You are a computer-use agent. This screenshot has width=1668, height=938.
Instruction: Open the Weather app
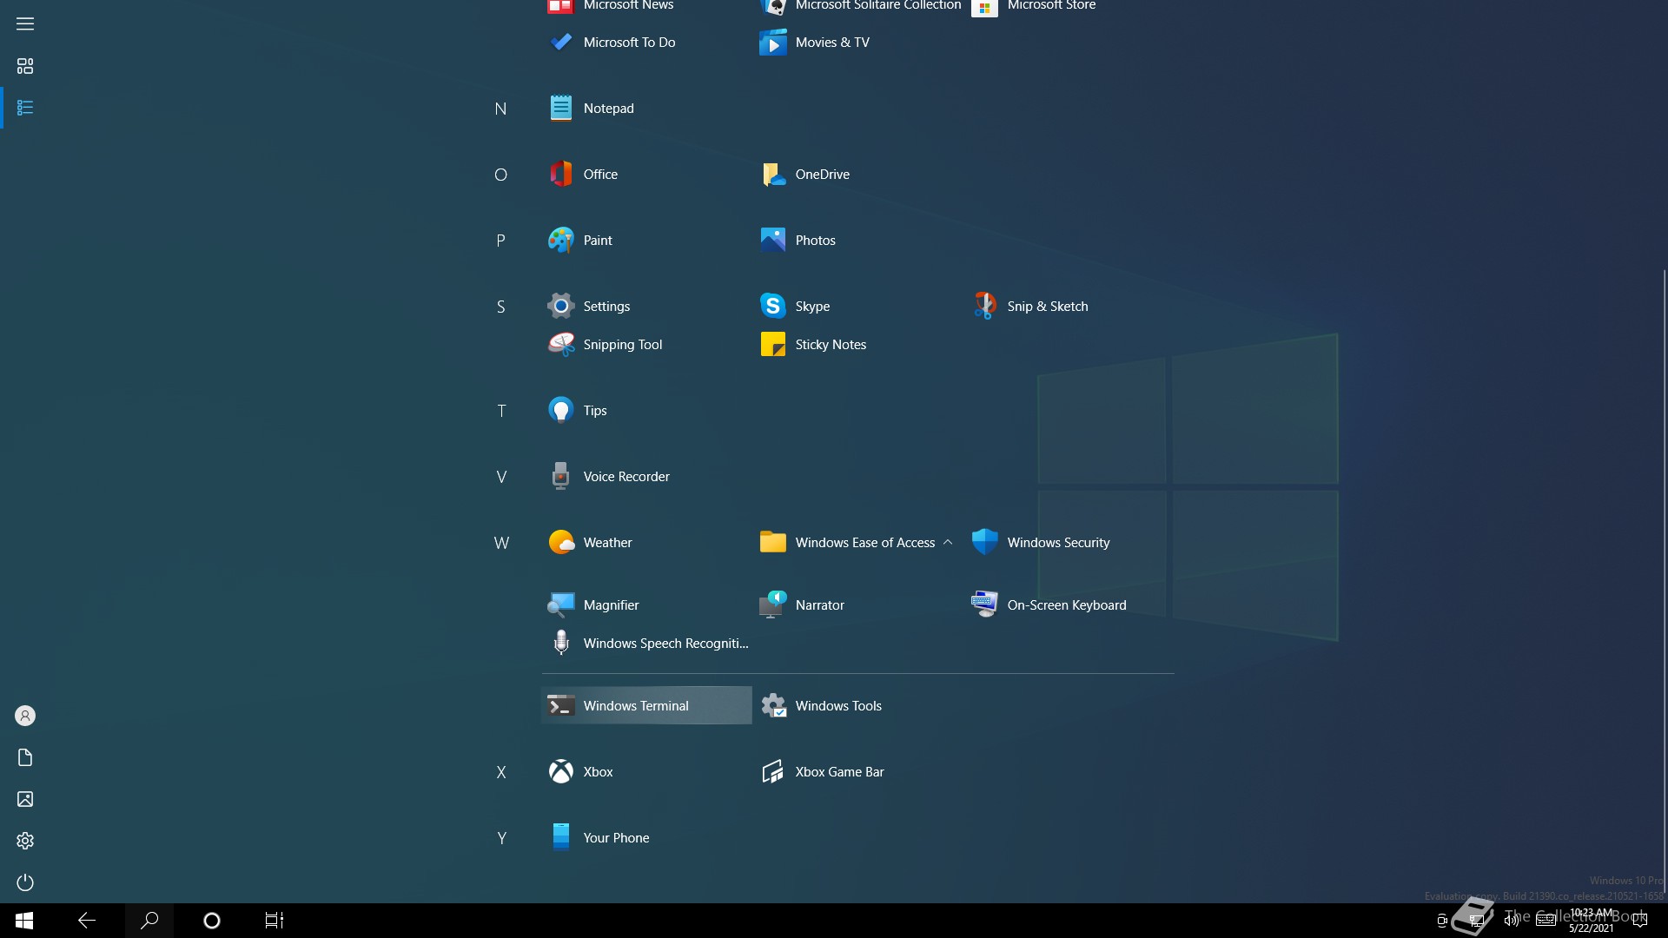pyautogui.click(x=646, y=542)
